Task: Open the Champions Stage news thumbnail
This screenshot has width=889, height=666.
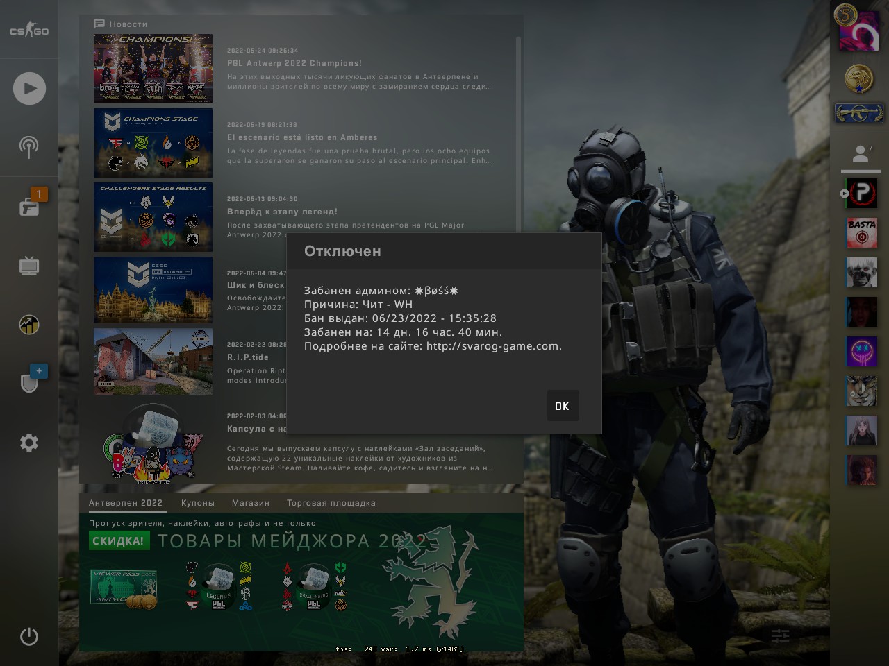Action: point(153,143)
